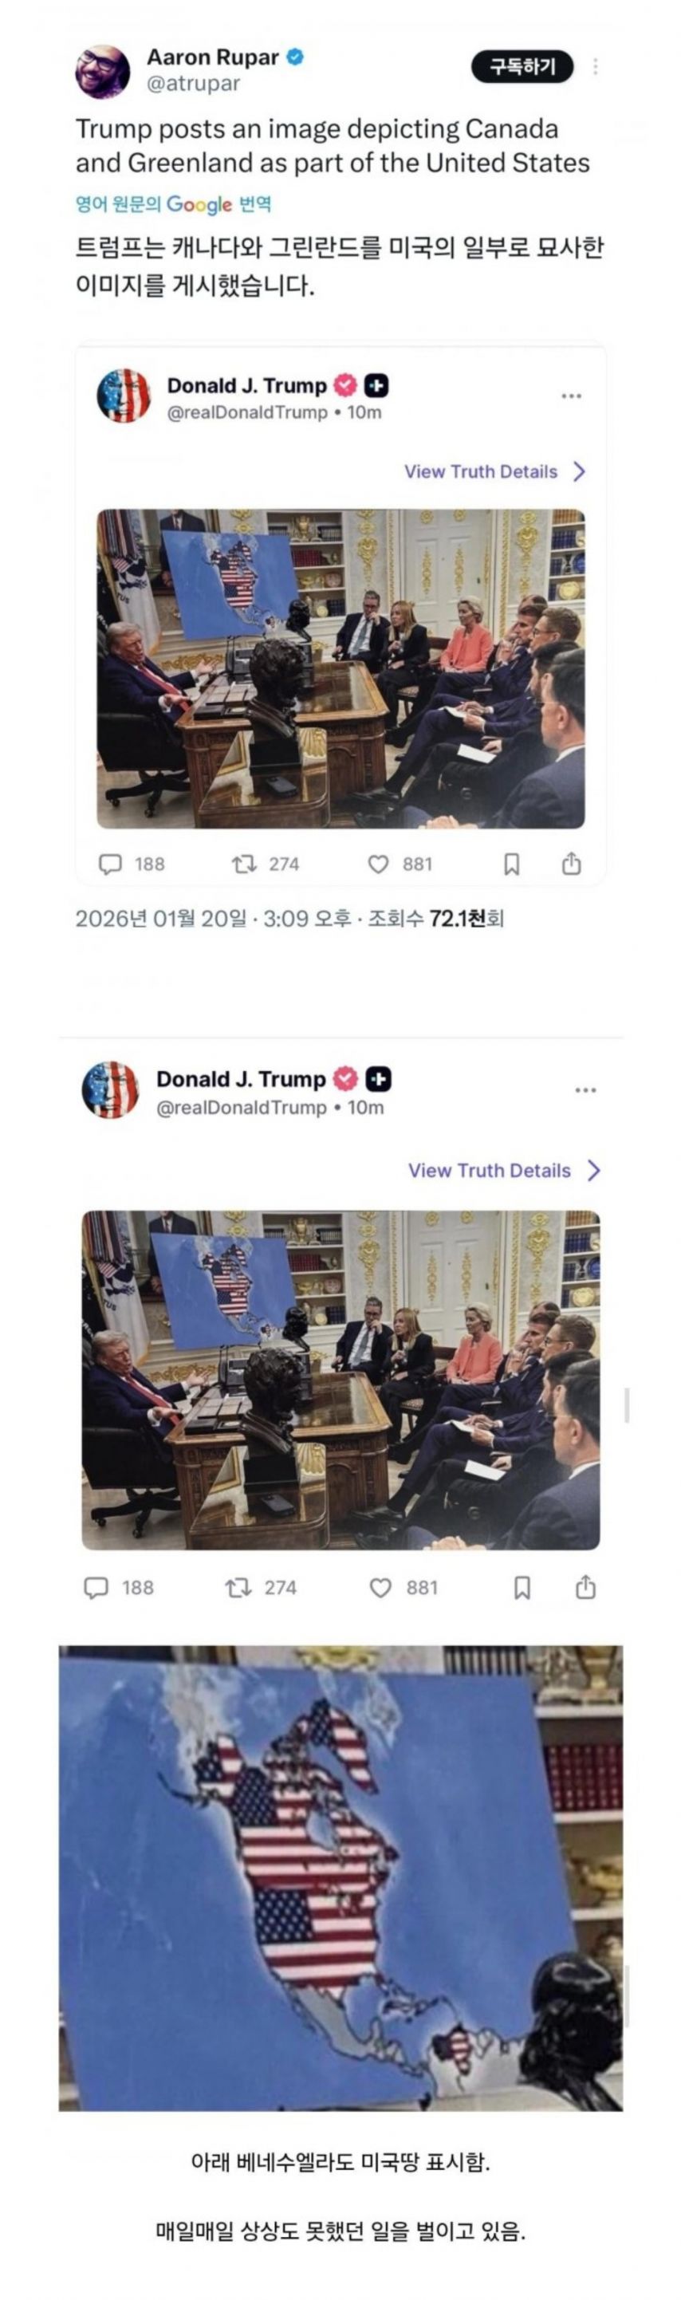Open tweet options three-dot menu beside 구독하기
Viewport: 681px width, 2300px height.
click(596, 67)
